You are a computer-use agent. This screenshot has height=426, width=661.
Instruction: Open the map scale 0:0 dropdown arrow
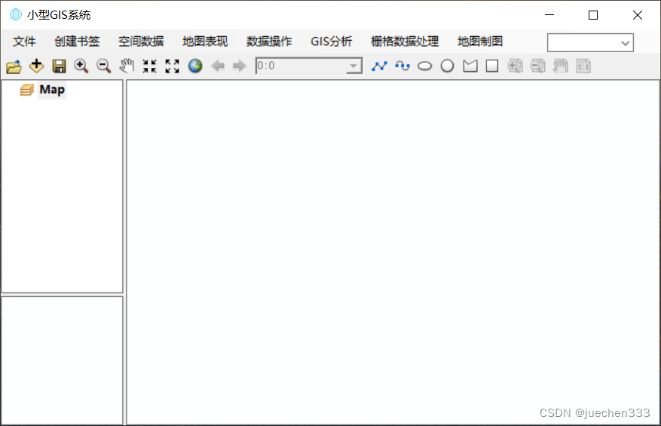(354, 66)
